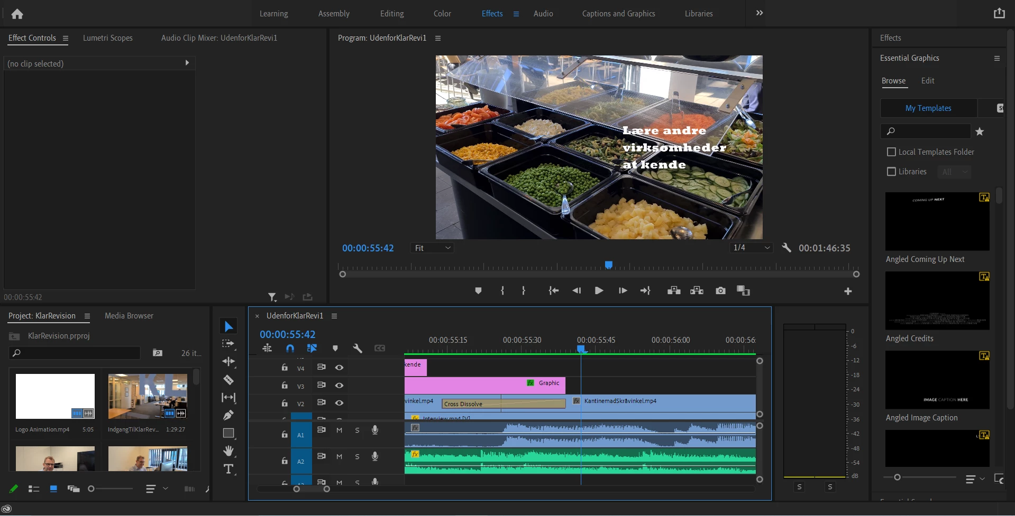Viewport: 1015px width, 516px height.
Task: Activate the Slip tool
Action: point(228,397)
